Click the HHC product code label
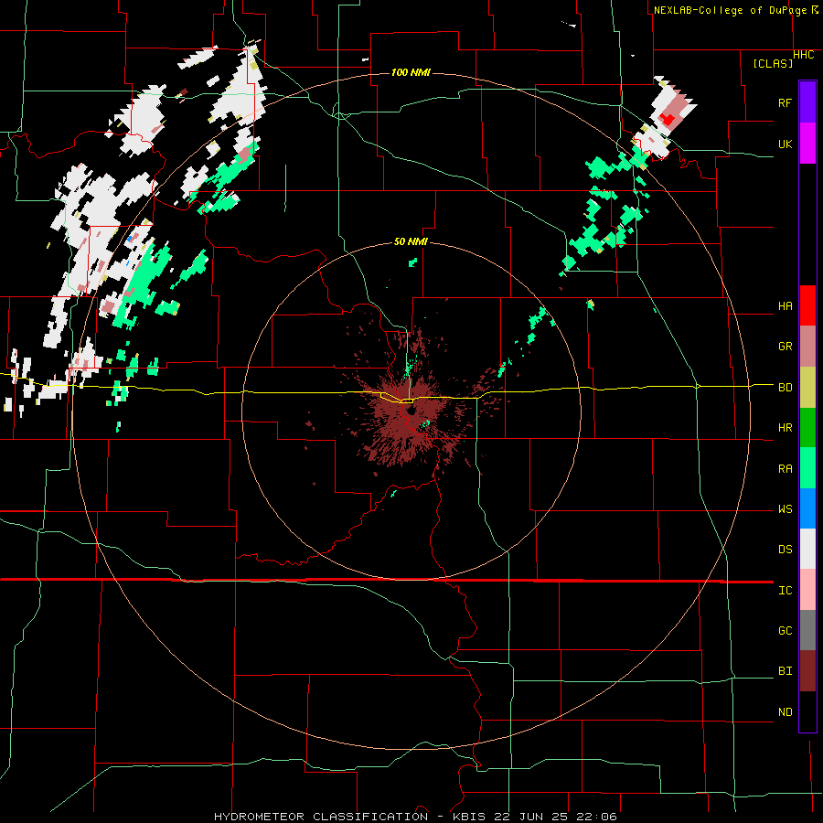The width and height of the screenshot is (823, 823). (x=803, y=55)
